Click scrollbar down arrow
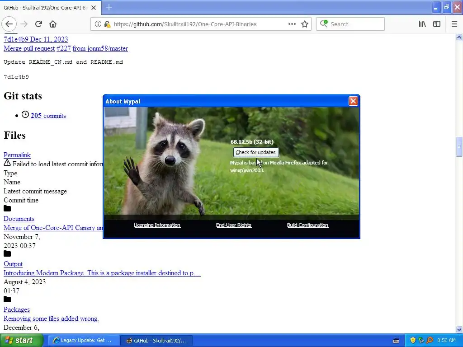 point(459,329)
